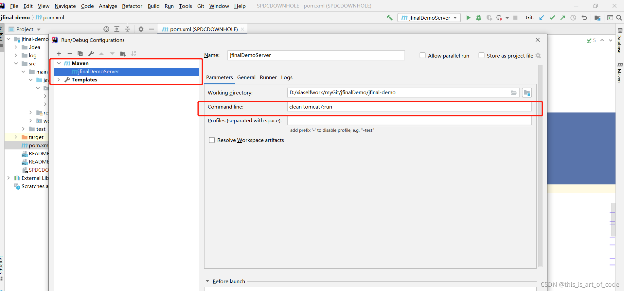Remove configuration with minus icon

[70, 54]
